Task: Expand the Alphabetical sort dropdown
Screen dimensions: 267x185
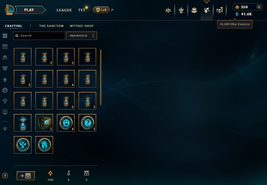Action: coord(82,36)
